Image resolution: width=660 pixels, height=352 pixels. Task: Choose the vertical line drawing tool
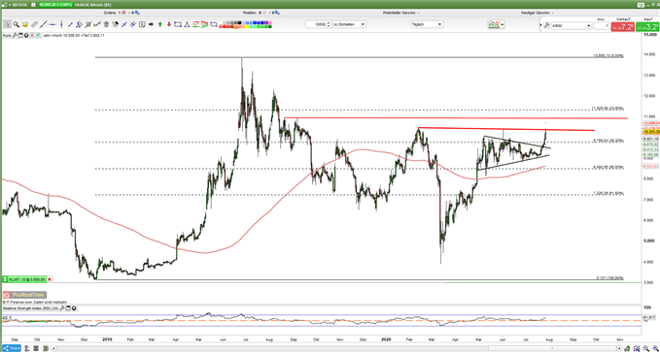pos(61,24)
